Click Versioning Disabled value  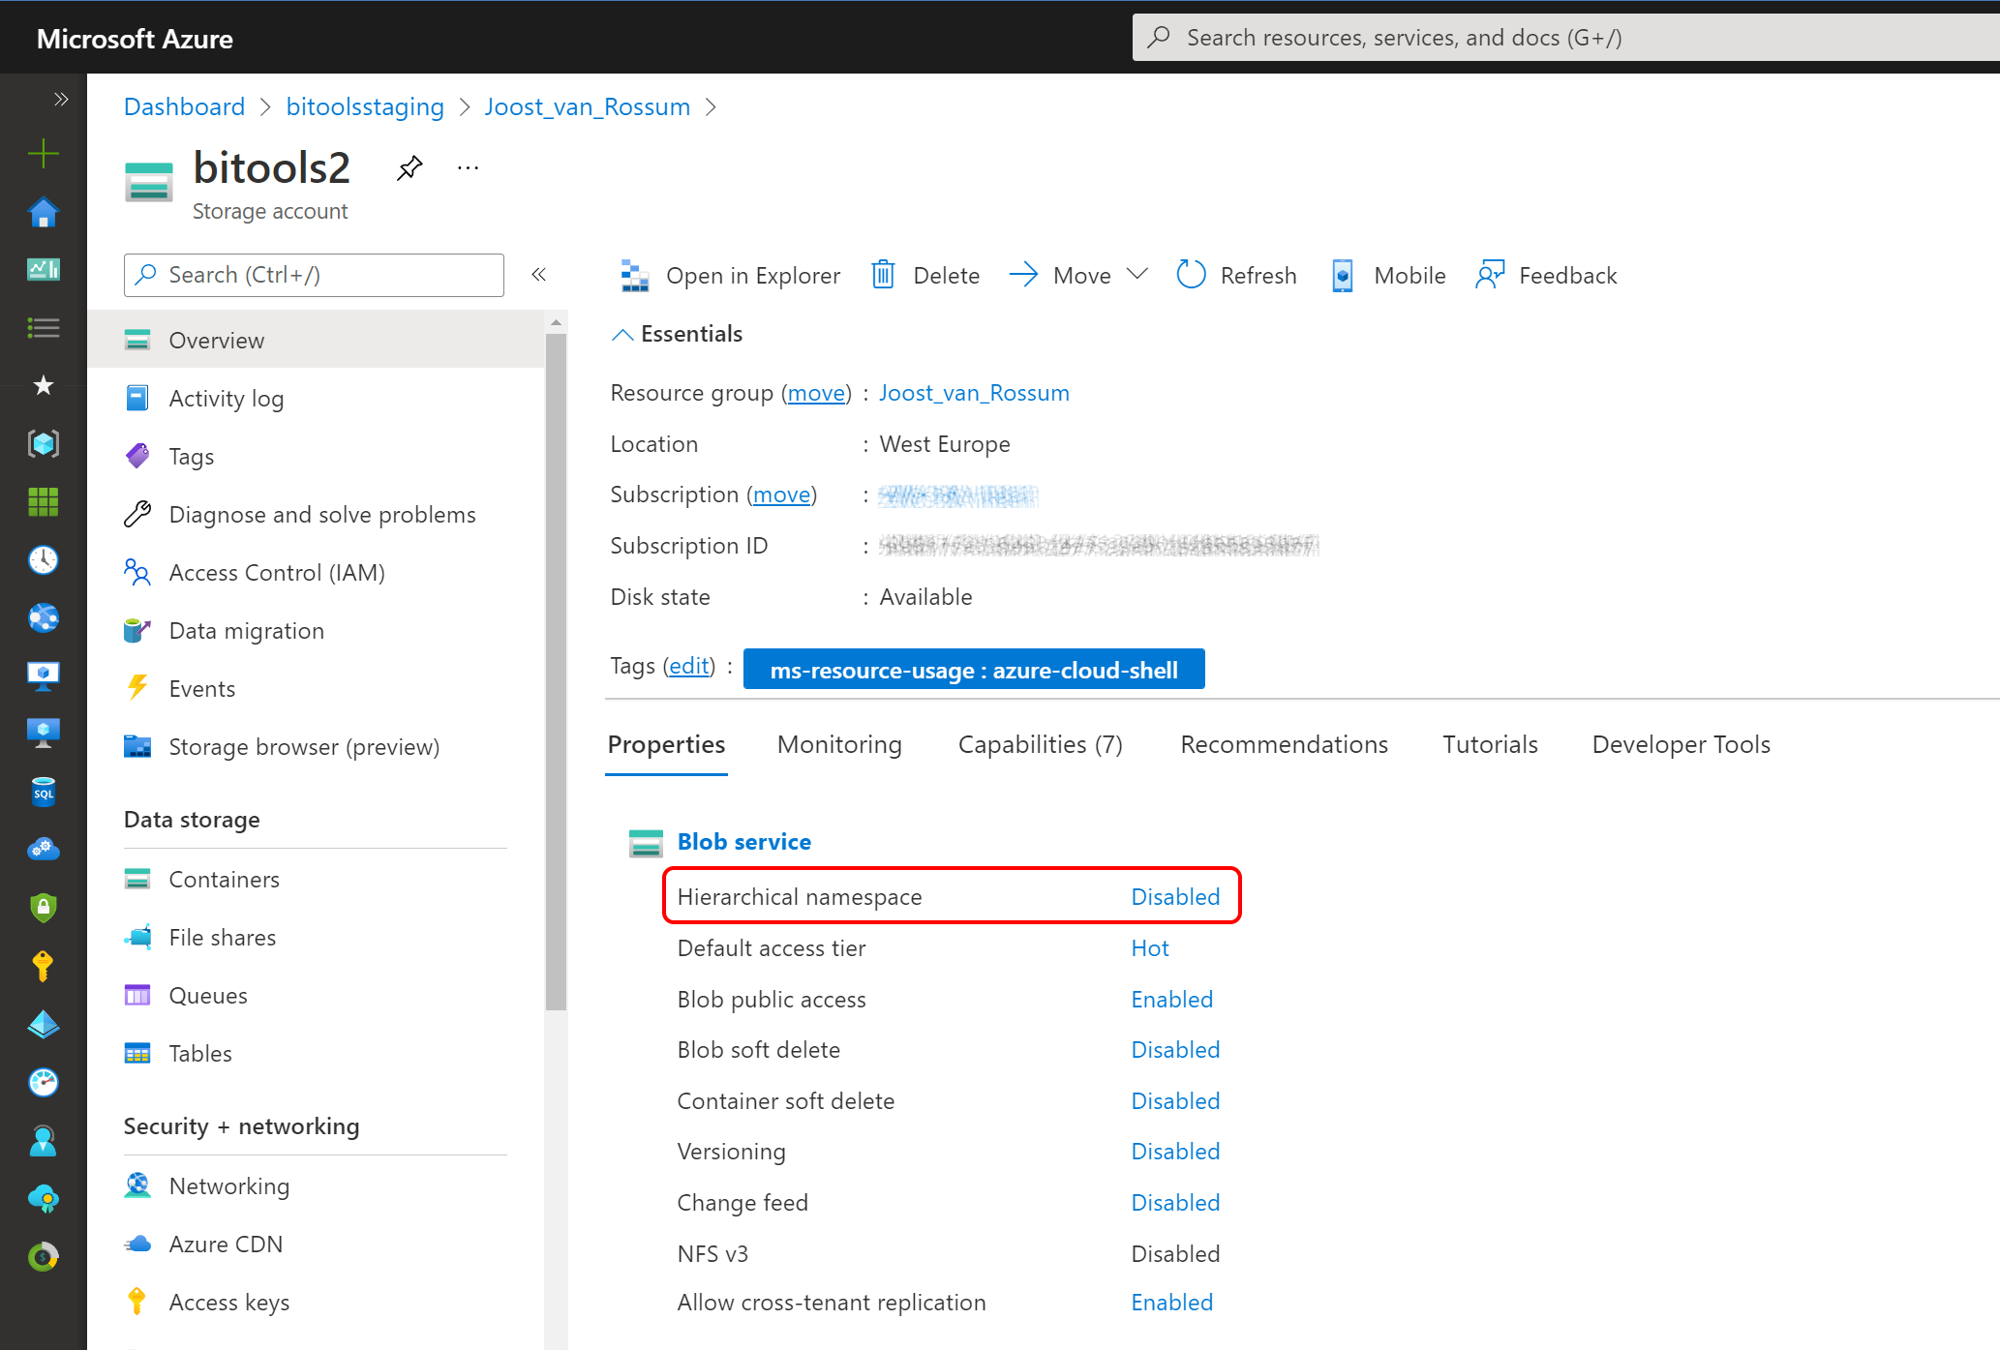coord(1175,1152)
